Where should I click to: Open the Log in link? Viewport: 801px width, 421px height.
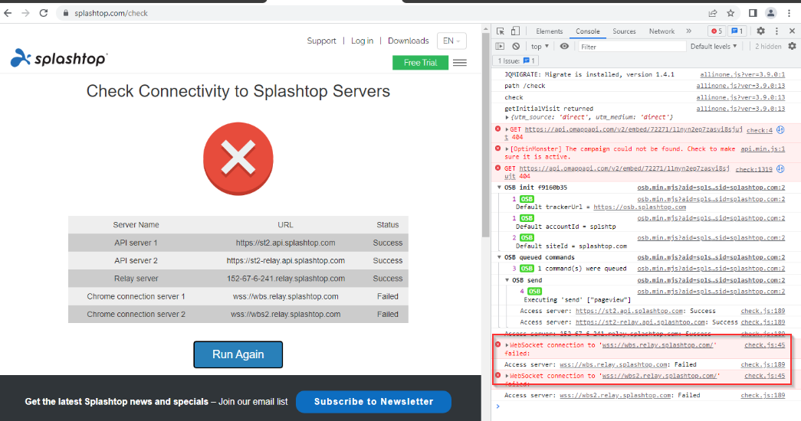tap(363, 41)
